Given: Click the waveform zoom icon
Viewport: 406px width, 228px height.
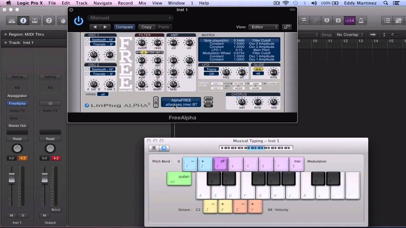Looking at the screenshot, I should [x=373, y=35].
